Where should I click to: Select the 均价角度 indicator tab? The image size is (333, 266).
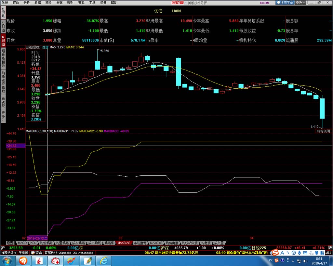click(172, 243)
